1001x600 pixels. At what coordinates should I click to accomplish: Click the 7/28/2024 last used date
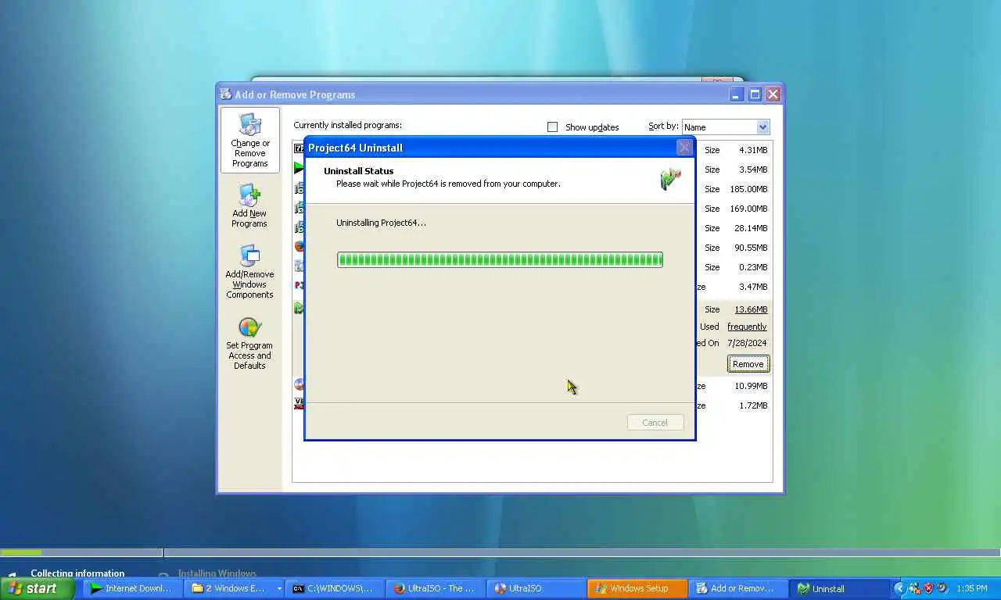tap(747, 343)
